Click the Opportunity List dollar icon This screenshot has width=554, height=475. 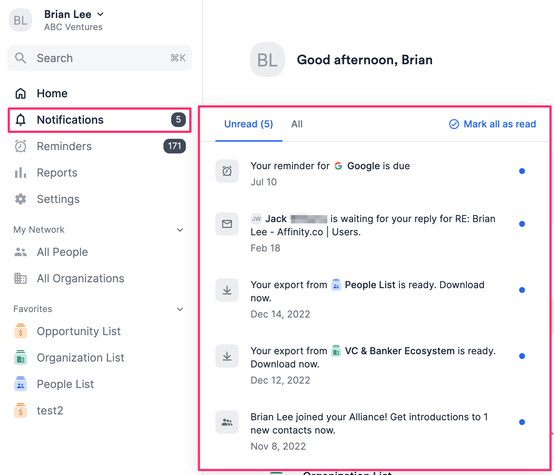(21, 331)
